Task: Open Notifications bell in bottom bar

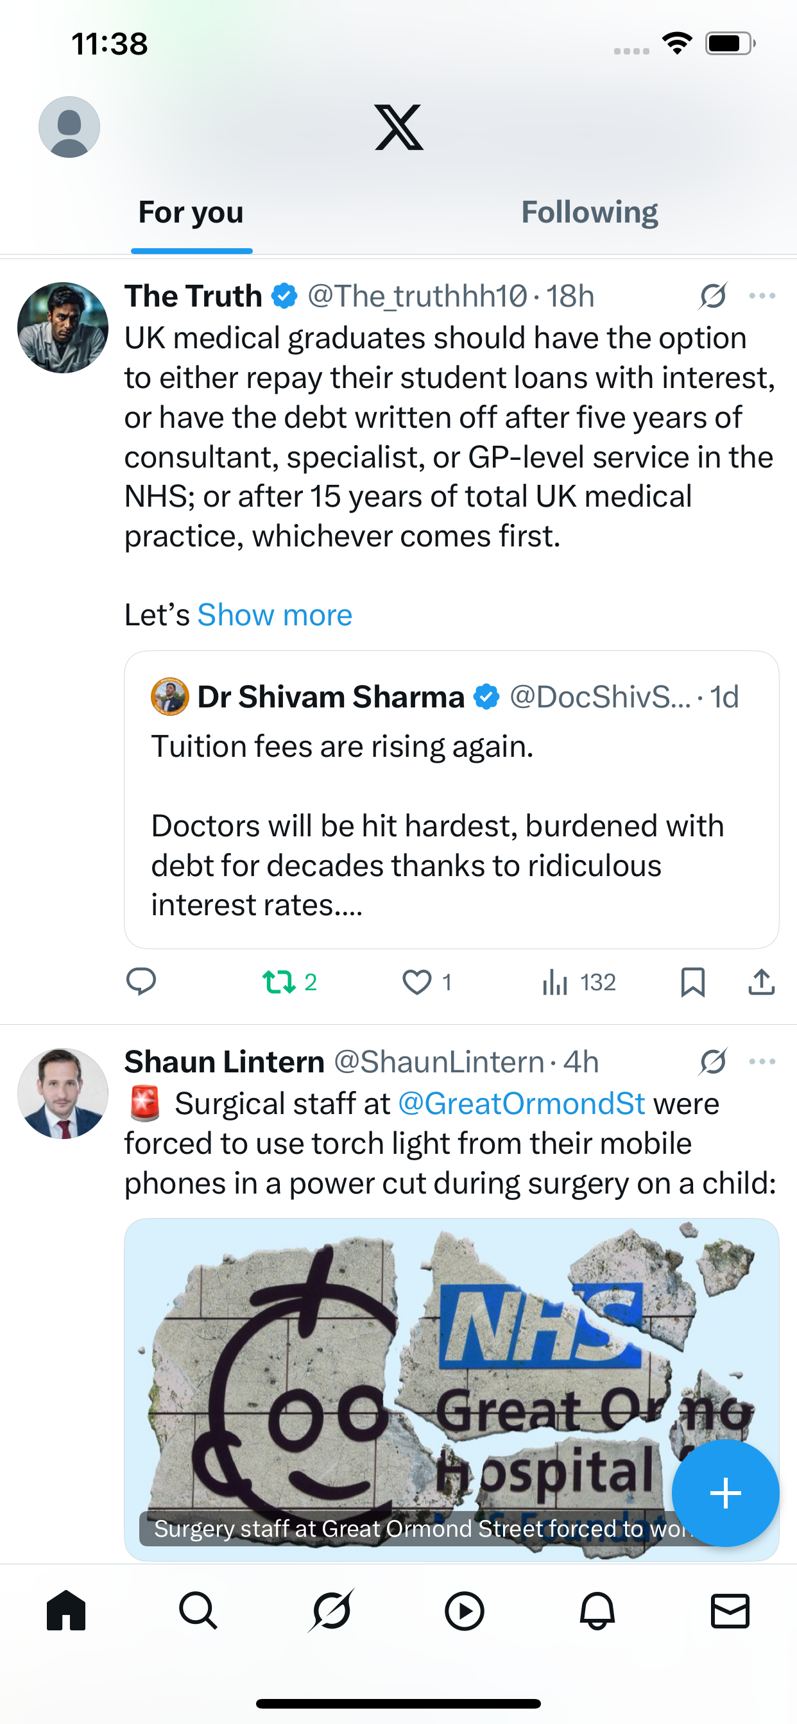Action: coord(597,1610)
